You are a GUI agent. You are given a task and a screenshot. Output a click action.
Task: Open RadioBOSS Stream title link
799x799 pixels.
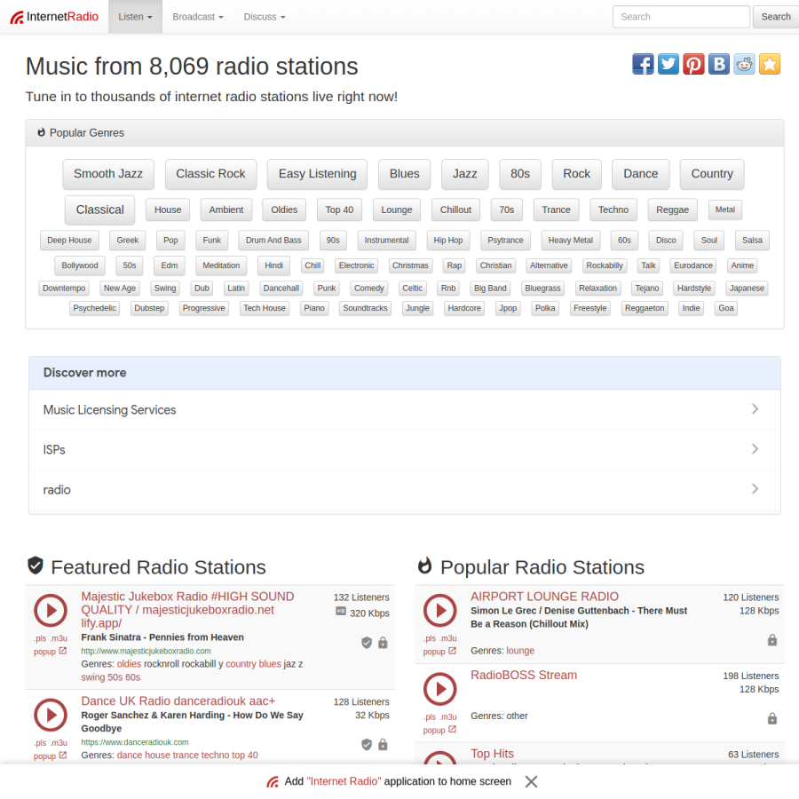524,676
